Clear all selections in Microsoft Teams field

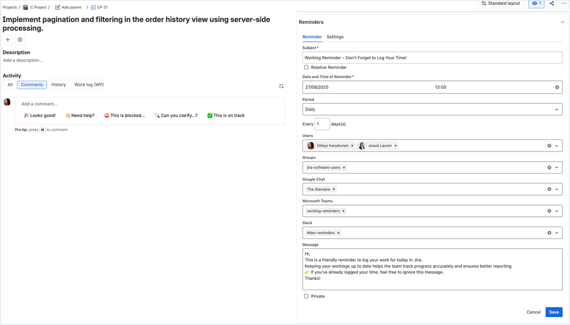[549, 211]
